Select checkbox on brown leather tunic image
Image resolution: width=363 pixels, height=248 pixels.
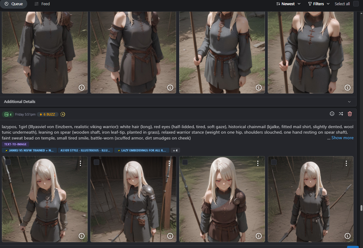tap(185, 162)
